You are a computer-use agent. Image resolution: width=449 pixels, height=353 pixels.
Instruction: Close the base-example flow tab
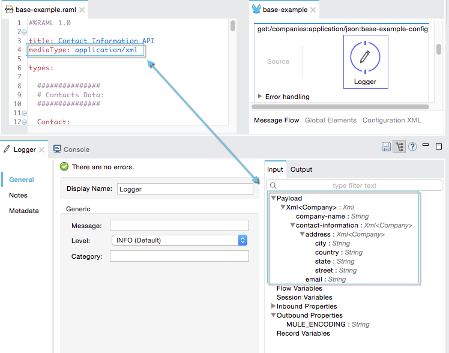(313, 10)
